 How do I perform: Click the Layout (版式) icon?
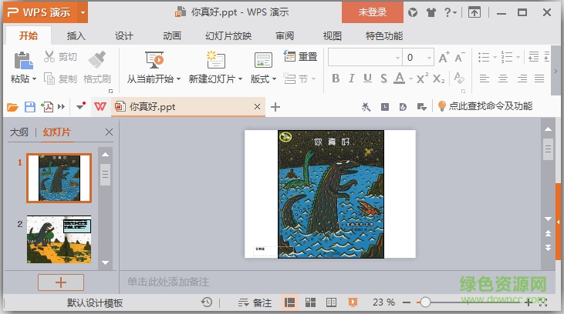263,60
